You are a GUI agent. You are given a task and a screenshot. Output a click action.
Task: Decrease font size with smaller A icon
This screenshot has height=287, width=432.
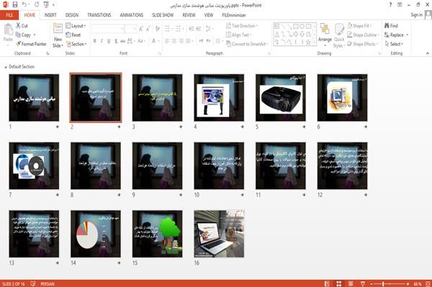(148, 28)
